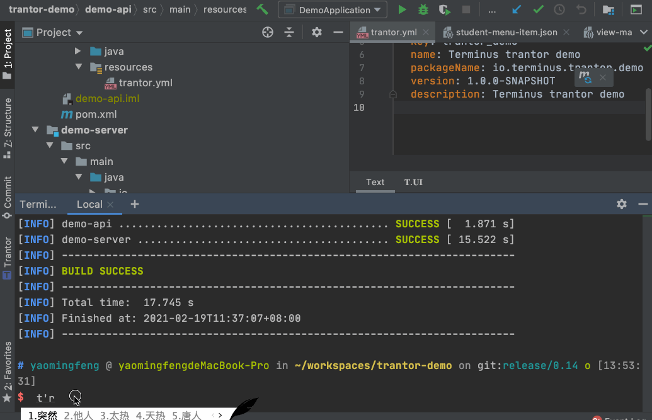Click the run anything window icon at toolbar end
Screen dimensions: 652x420
[636, 9]
